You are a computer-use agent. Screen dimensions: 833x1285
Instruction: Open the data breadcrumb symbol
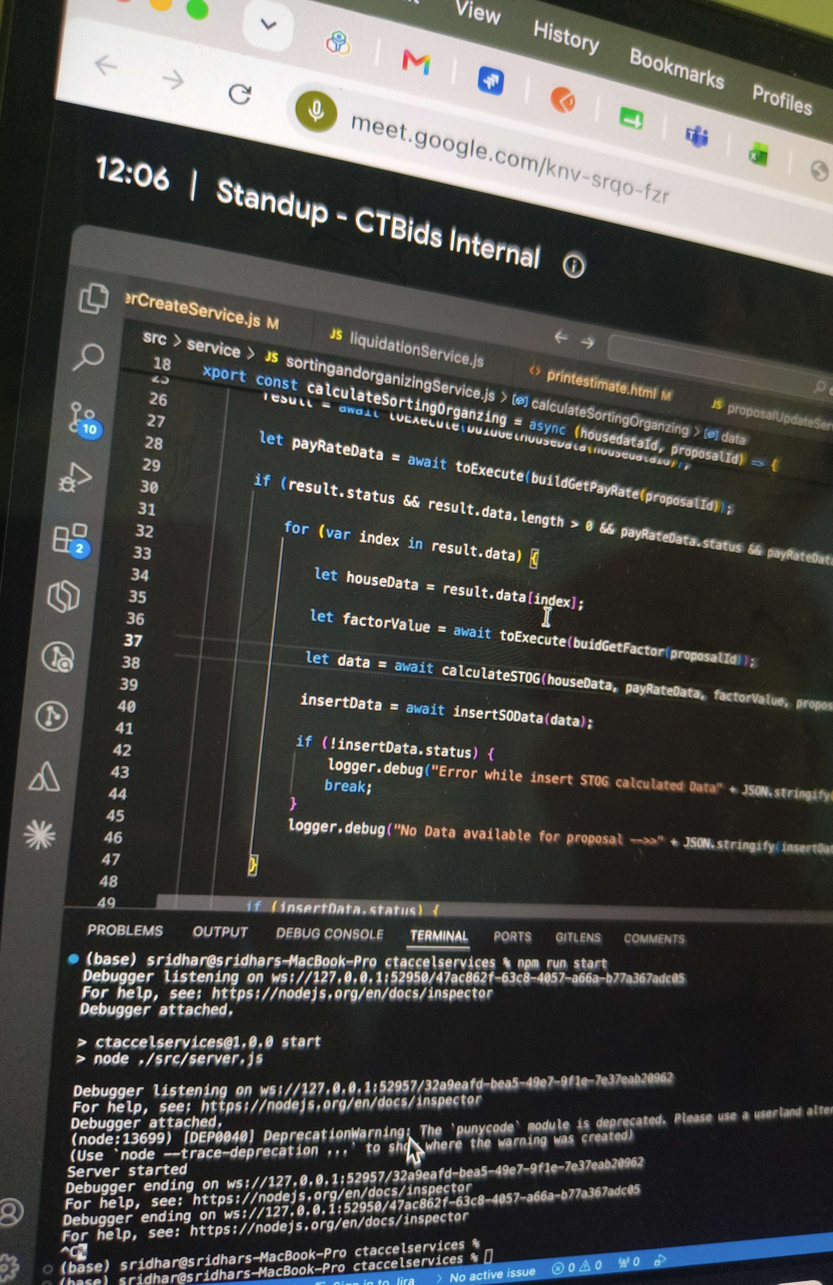[725, 436]
